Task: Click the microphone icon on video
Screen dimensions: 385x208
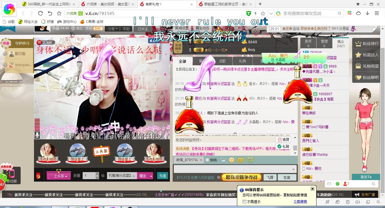Action: 37,135
